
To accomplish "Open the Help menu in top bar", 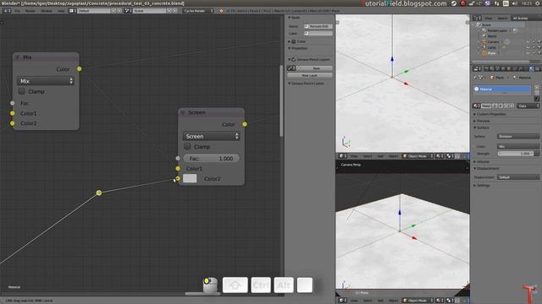I will click(x=61, y=11).
